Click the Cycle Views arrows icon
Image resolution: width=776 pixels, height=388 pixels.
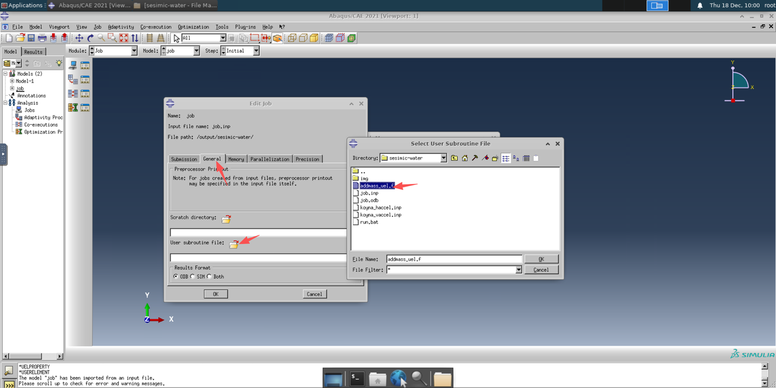tap(135, 38)
